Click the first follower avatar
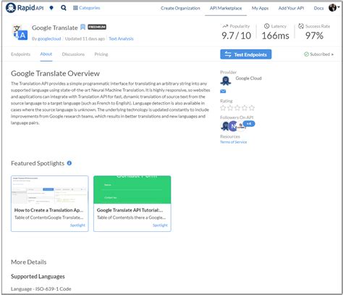 point(225,126)
